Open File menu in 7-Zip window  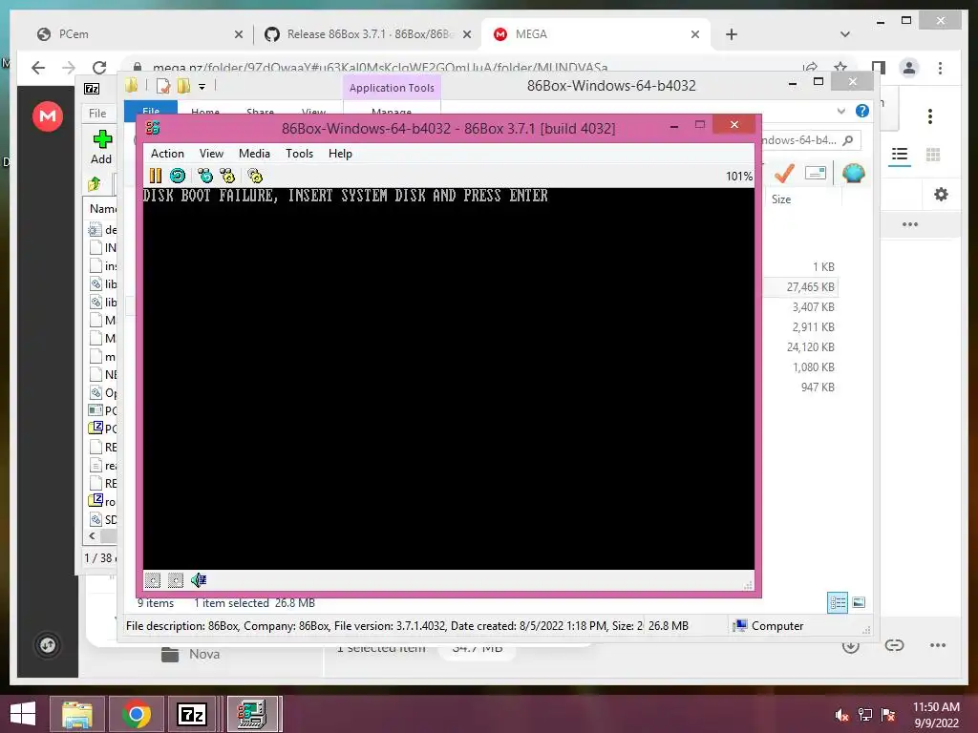click(97, 114)
